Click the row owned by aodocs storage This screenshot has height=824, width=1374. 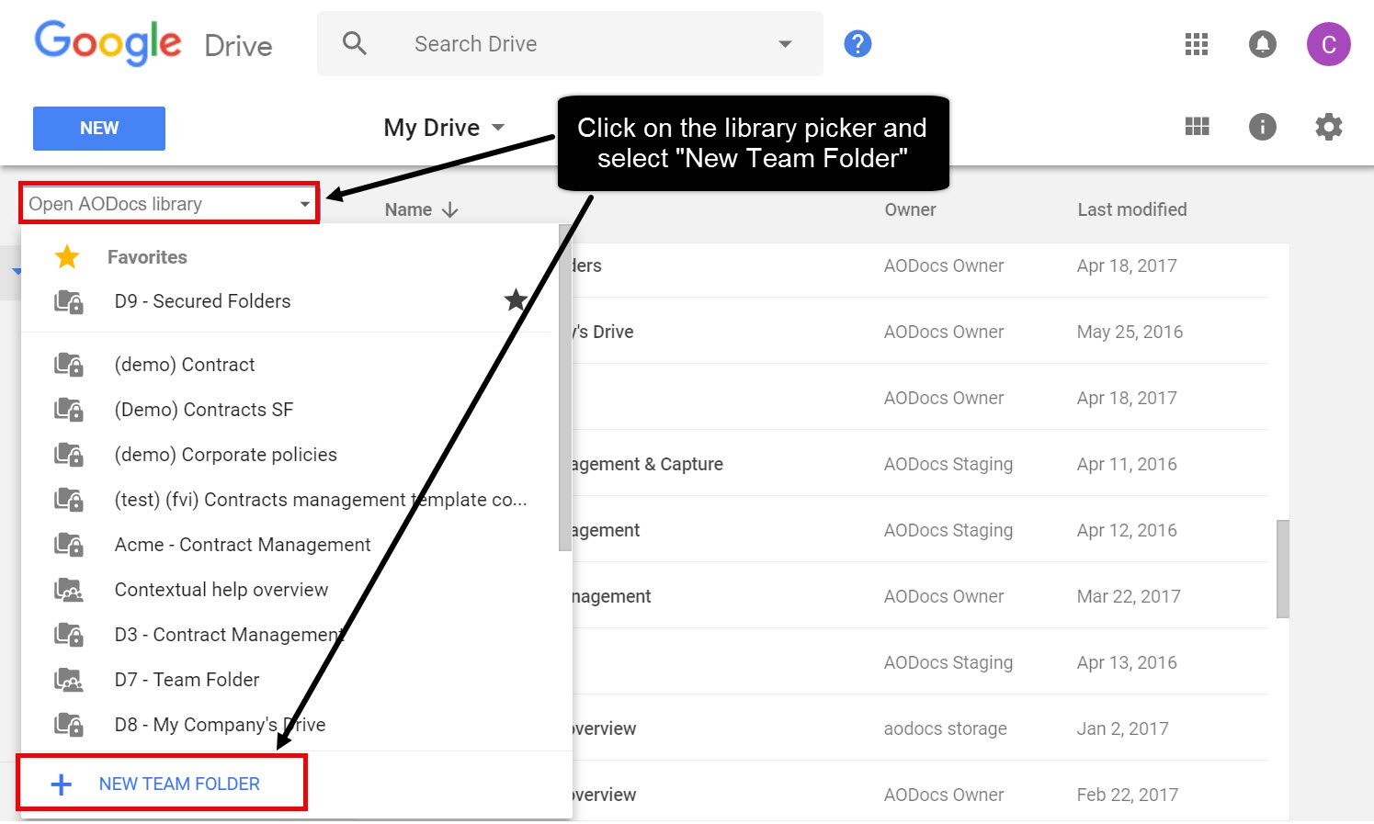click(x=919, y=728)
